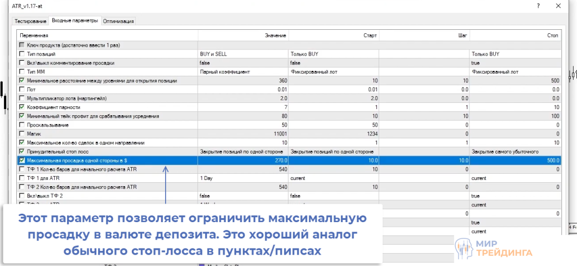The width and height of the screenshot is (577, 266).
Task: Open Вкл\выкл ТФ 2 false value dropdown
Action: (243, 196)
